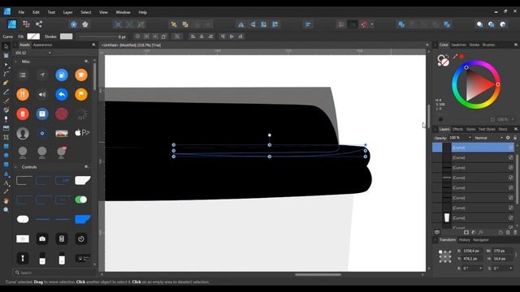Switch to the Appearance tab

coord(42,45)
